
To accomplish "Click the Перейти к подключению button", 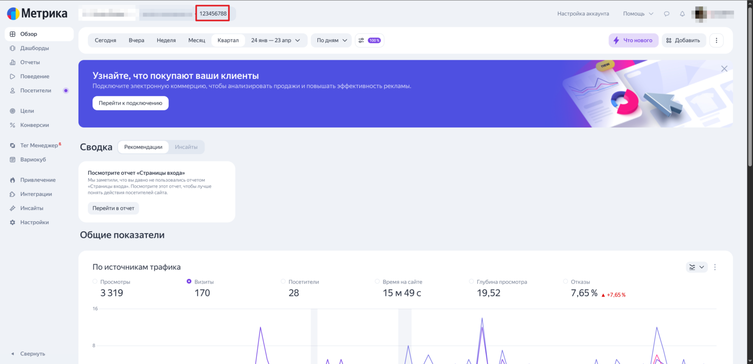I will point(130,103).
